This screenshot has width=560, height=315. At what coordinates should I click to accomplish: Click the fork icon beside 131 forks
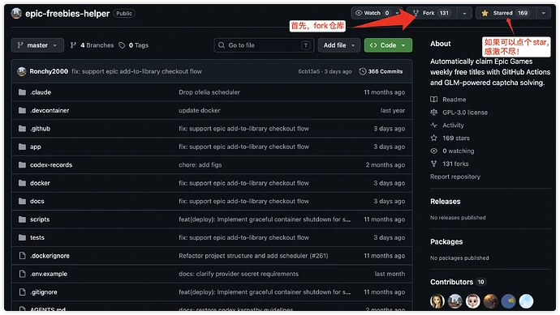434,164
